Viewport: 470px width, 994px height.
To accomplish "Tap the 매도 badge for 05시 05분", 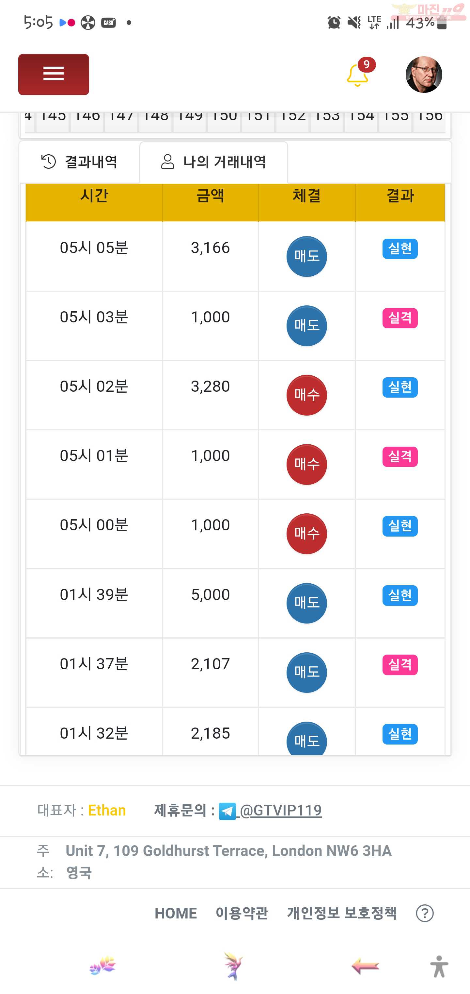I will point(307,256).
